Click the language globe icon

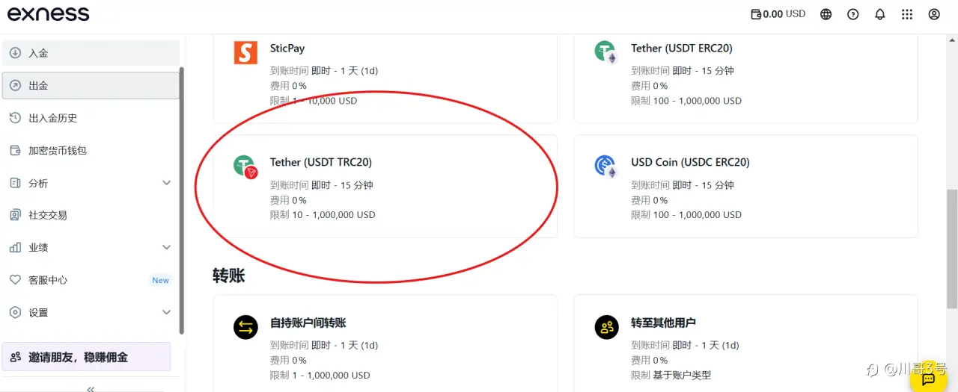[826, 14]
